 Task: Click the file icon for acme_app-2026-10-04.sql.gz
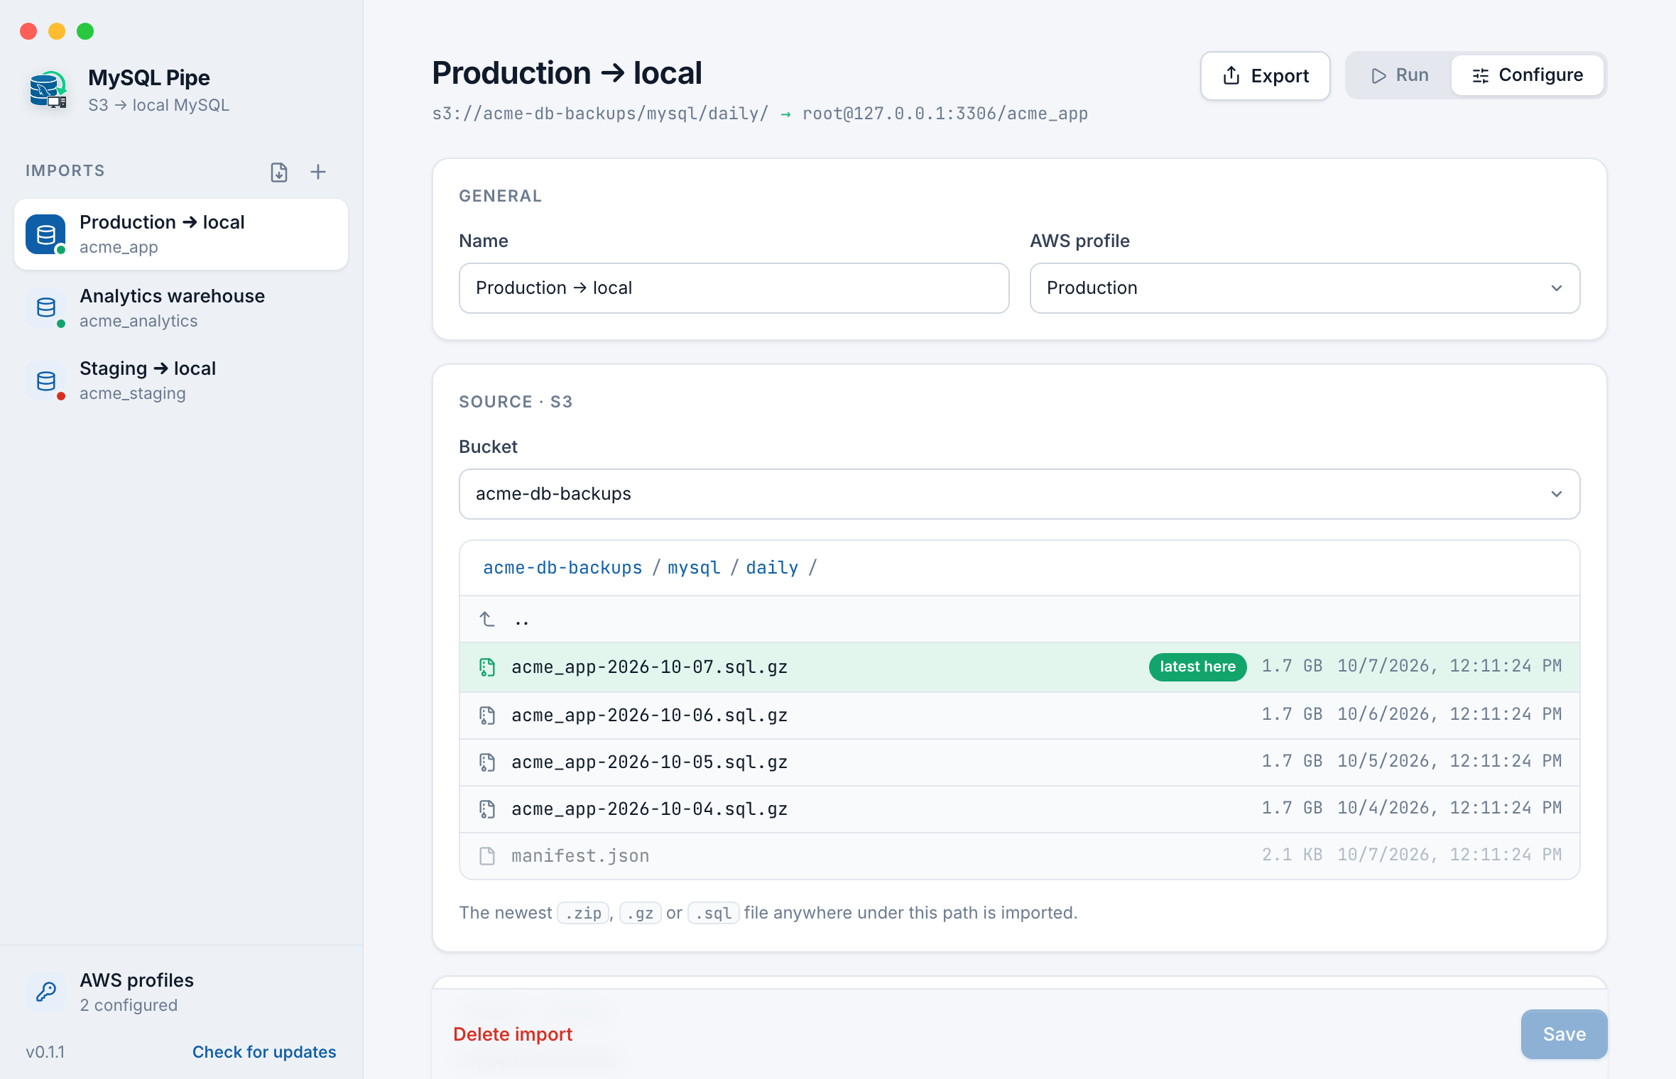[487, 809]
